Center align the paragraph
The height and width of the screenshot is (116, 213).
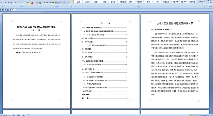pos(47,3)
